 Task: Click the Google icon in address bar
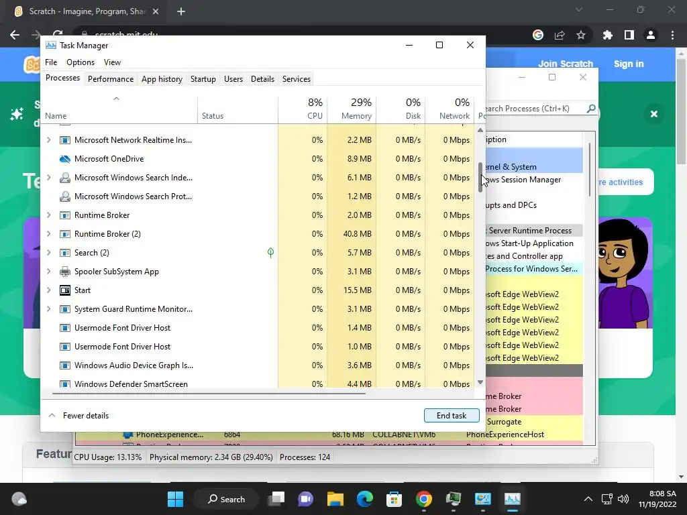coord(538,35)
